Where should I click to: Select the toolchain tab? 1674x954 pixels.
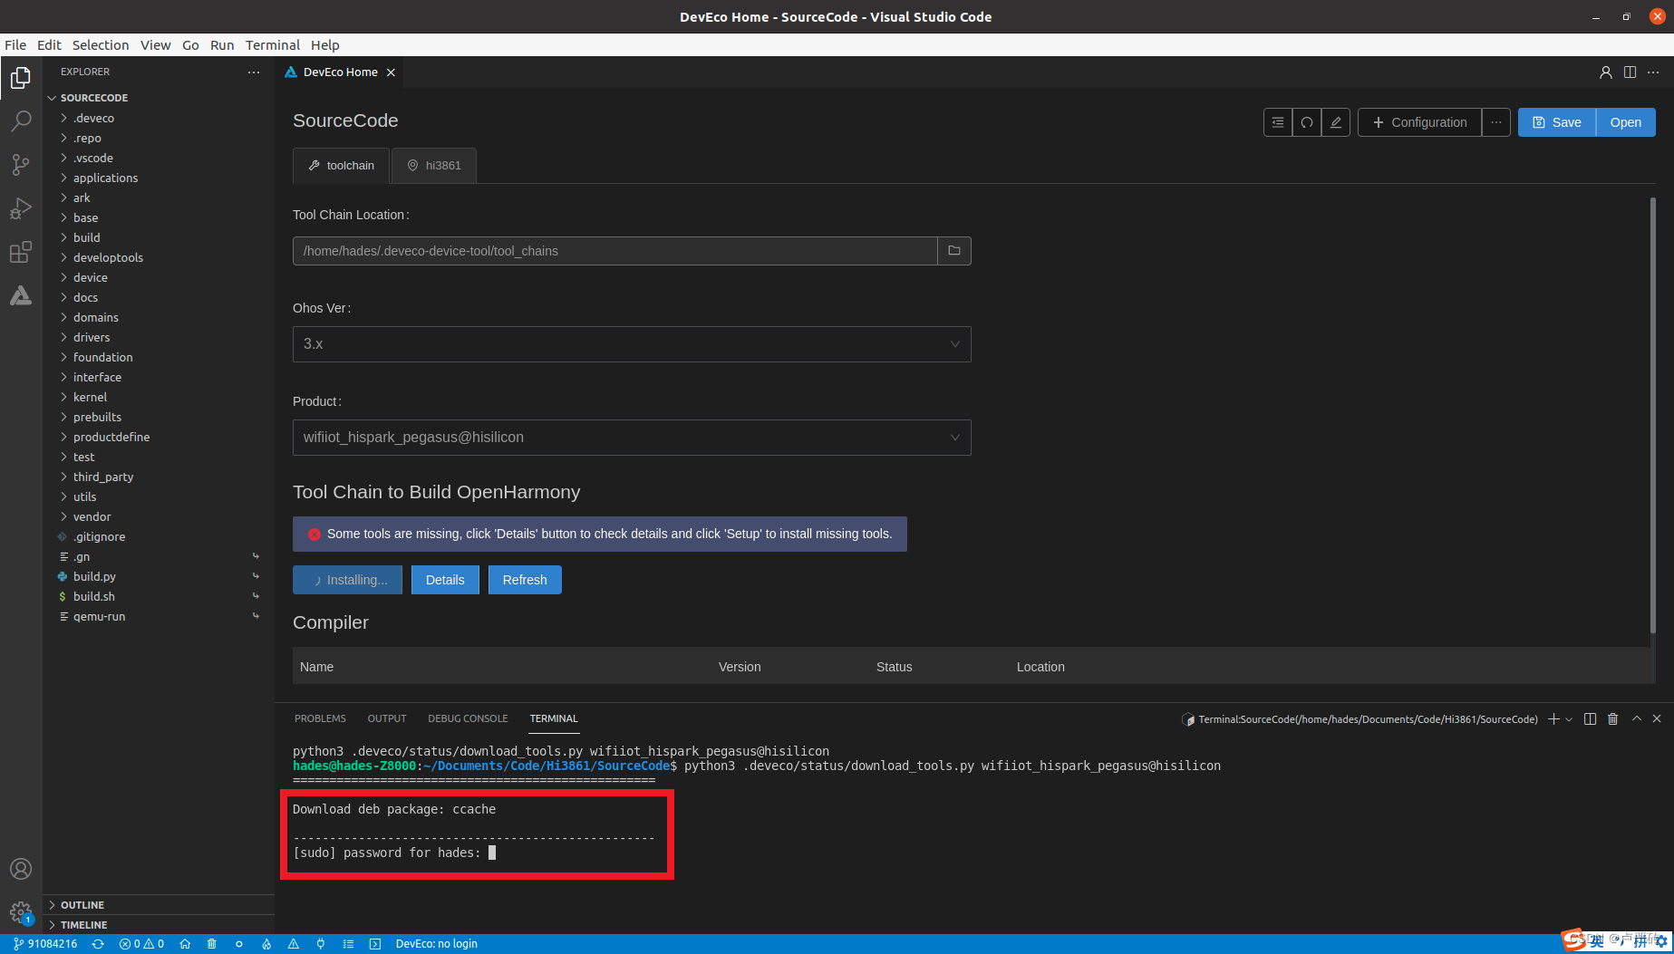[x=341, y=166]
